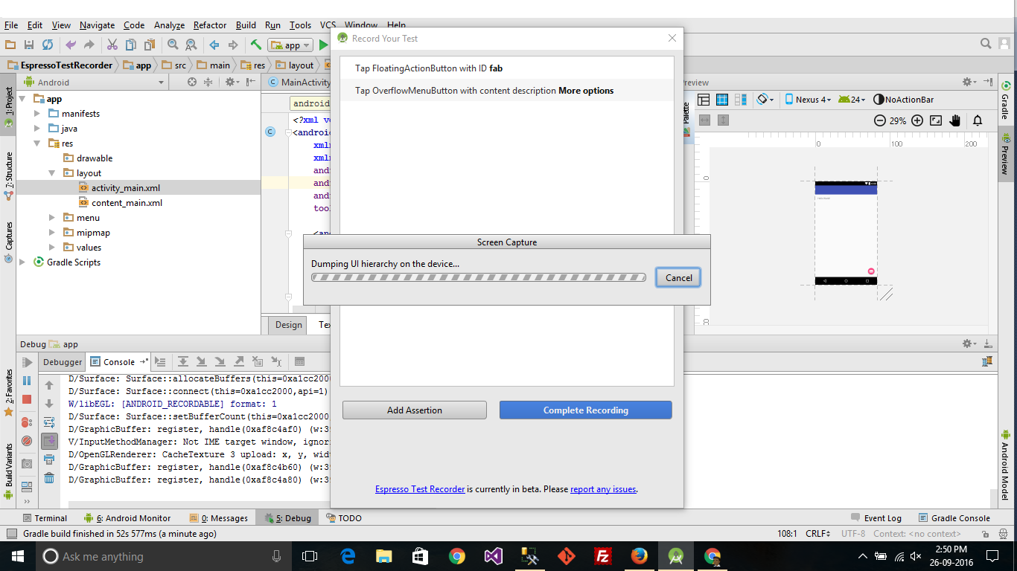Toggle scroll to end in console

click(49, 441)
